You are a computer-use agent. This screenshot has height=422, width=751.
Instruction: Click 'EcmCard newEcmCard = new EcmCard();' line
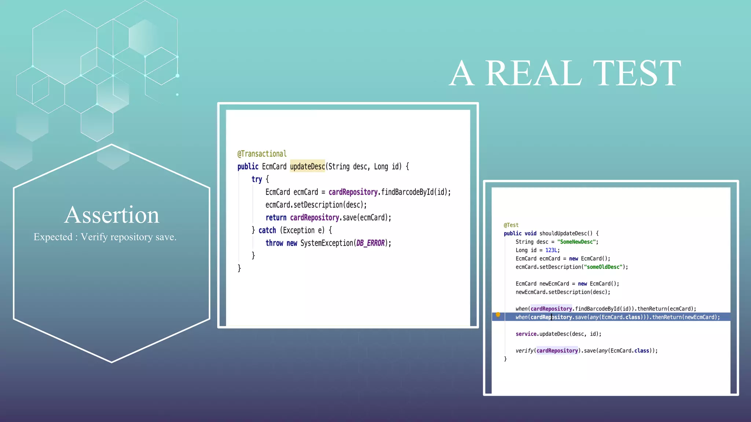(x=567, y=284)
